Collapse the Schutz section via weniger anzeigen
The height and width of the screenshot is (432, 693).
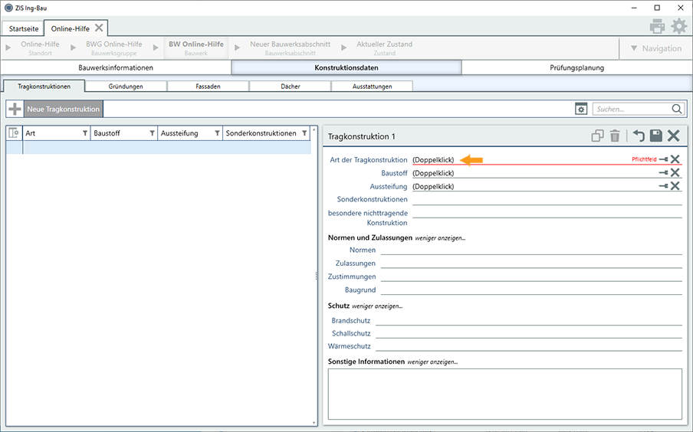coord(377,306)
